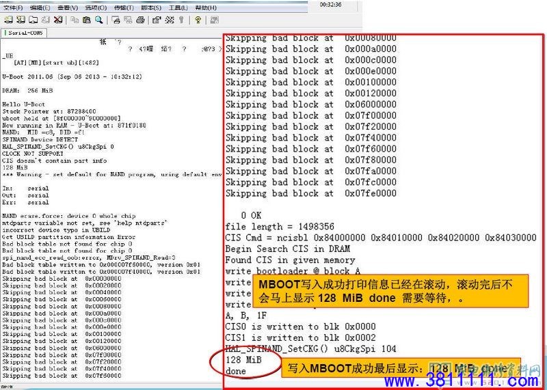
Task: Click the 'HAL_SPINAND_SetCKG() u8CkgSpi 0' line
Action: pyautogui.click(x=58, y=146)
